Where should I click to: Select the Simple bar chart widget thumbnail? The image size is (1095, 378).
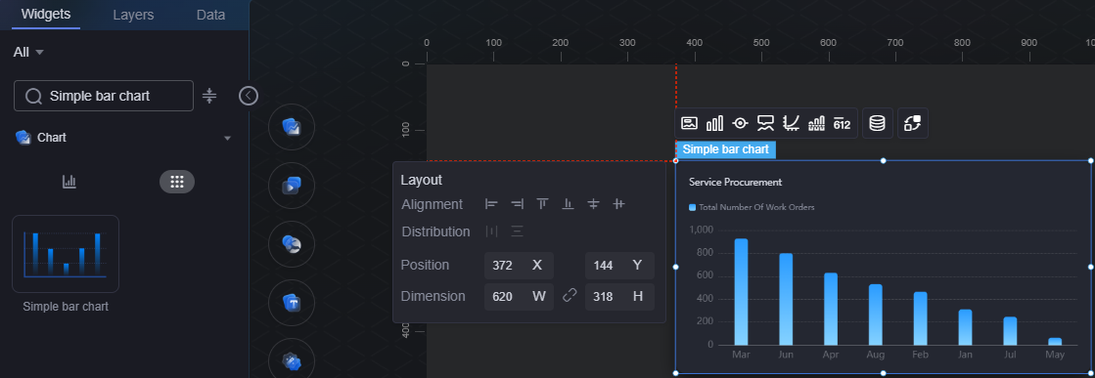click(66, 254)
